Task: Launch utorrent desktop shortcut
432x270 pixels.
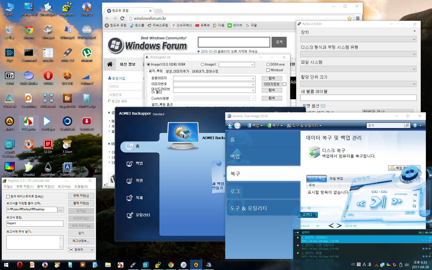Action: 87,55
